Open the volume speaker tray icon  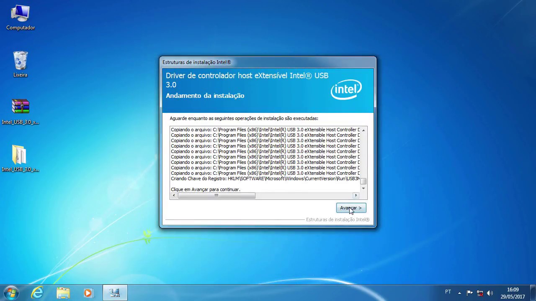(490, 293)
